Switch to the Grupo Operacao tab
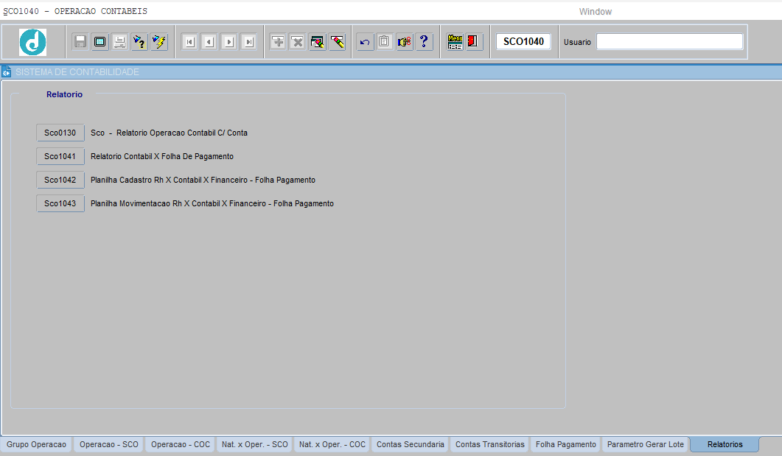 pos(36,444)
